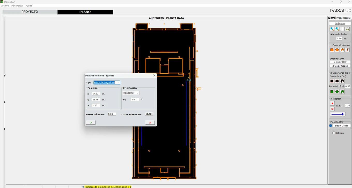Open the Tipo dropdown in dialog
Image resolution: width=352 pixels, height=188 pixels.
(107, 82)
